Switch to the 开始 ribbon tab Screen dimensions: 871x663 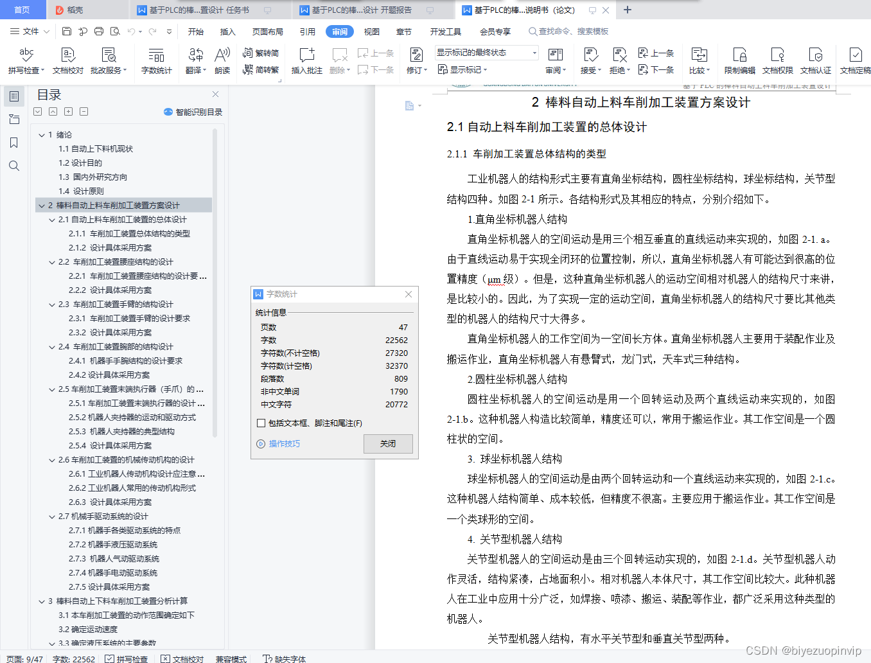coord(196,31)
